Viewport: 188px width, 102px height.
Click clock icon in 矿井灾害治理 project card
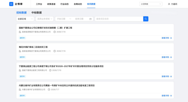pyautogui.click(x=50, y=70)
